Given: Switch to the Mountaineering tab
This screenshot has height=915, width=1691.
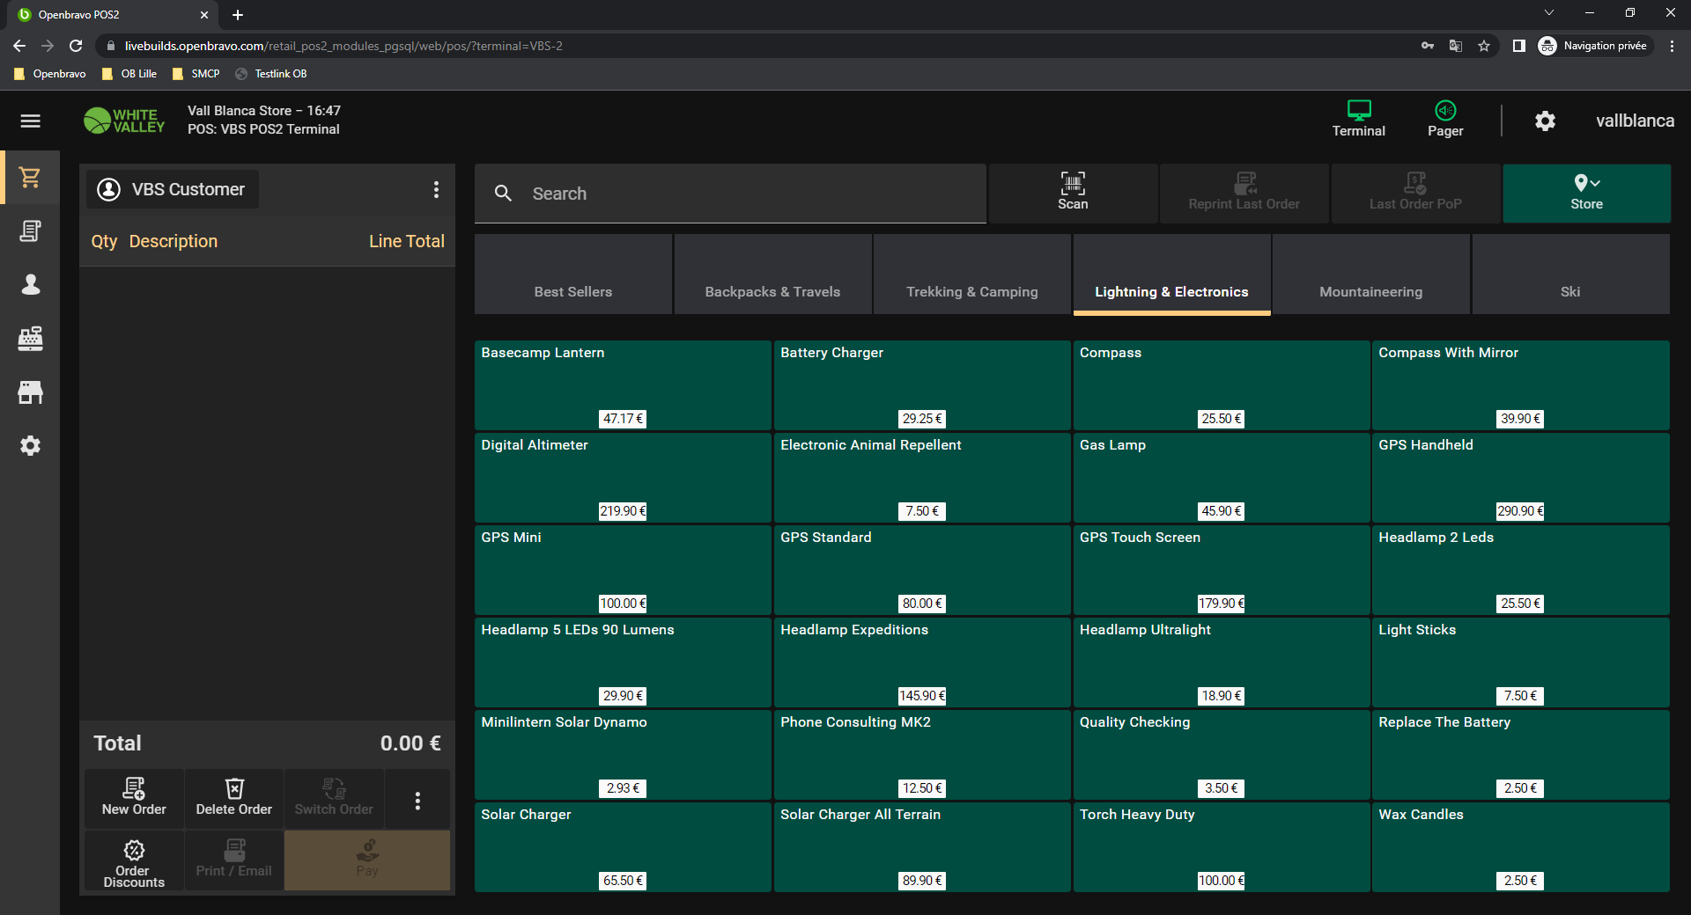Looking at the screenshot, I should pyautogui.click(x=1370, y=291).
